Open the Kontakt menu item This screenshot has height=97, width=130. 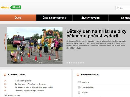(119, 18)
